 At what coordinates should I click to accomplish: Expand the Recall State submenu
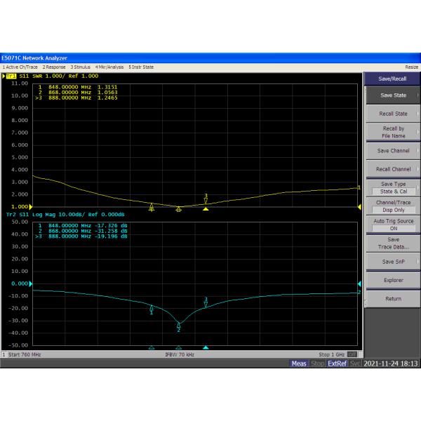click(393, 114)
